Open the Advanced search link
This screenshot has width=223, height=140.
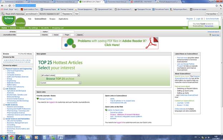(213, 32)
